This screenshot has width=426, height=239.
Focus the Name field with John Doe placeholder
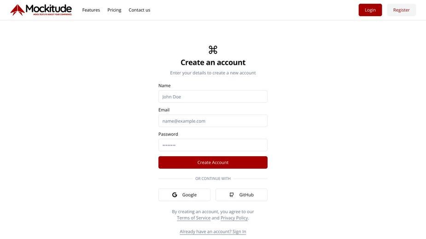pyautogui.click(x=213, y=97)
